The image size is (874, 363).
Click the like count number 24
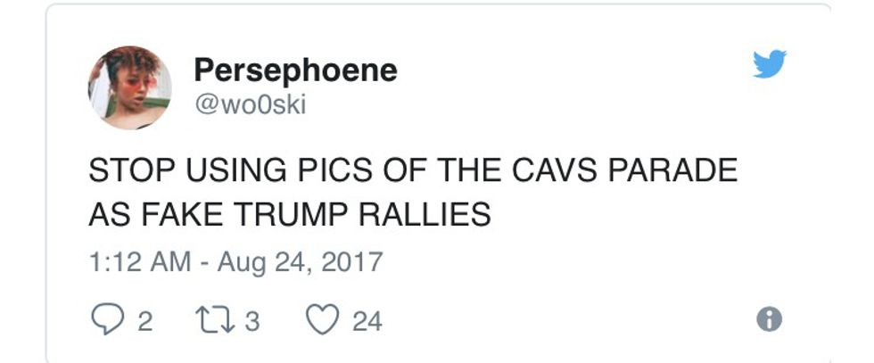[367, 321]
